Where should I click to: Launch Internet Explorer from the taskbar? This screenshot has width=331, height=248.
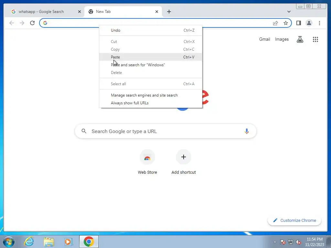click(x=29, y=242)
